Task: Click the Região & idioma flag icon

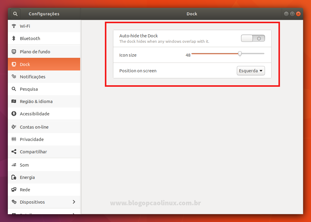Action: coord(14,101)
